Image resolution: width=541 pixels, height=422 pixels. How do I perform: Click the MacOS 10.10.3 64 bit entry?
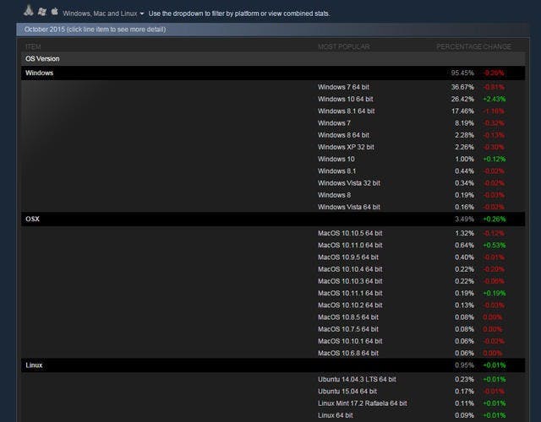[350, 281]
